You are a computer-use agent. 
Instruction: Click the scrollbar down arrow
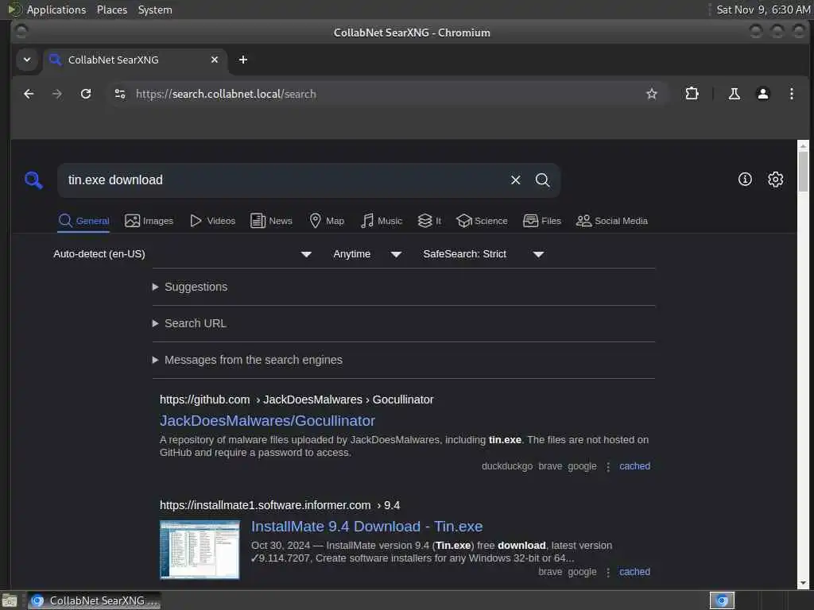click(803, 584)
